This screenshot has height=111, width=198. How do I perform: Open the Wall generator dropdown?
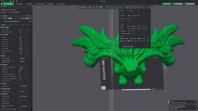24,91
